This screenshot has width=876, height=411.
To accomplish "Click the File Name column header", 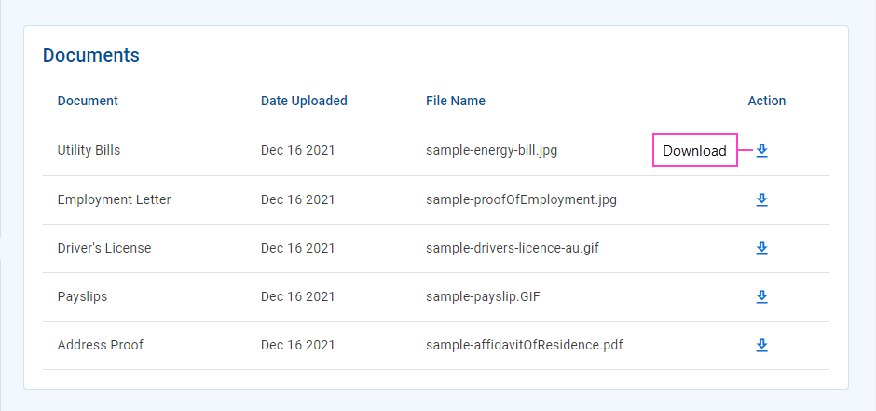I will coord(456,101).
